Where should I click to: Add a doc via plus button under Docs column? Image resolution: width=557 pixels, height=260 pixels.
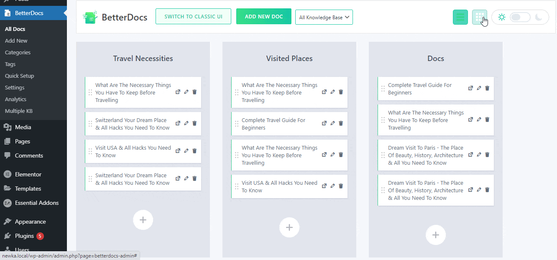436,235
